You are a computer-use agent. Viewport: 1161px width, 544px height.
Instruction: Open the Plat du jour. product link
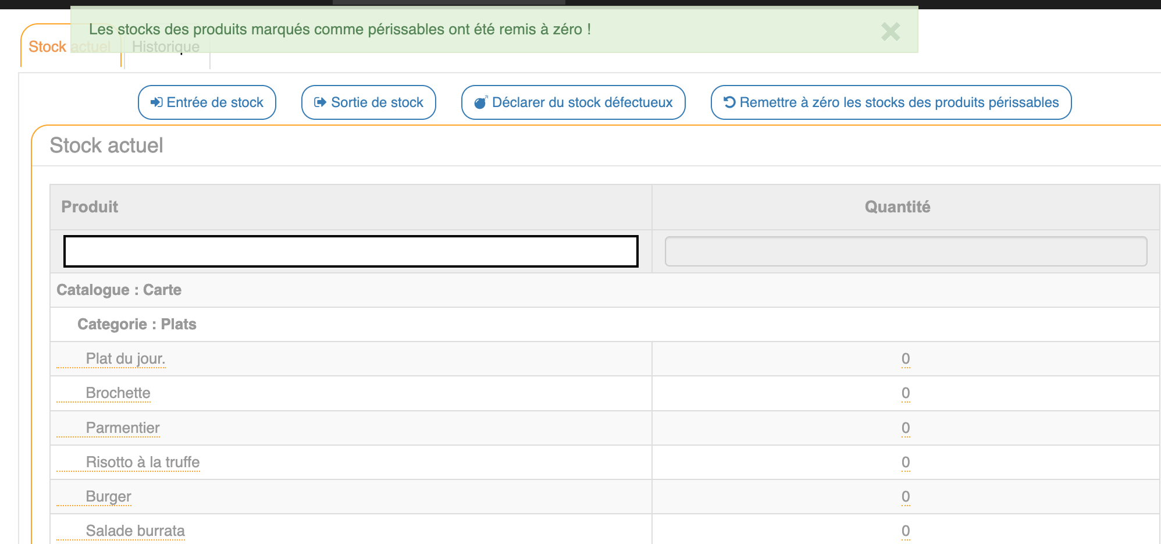125,358
